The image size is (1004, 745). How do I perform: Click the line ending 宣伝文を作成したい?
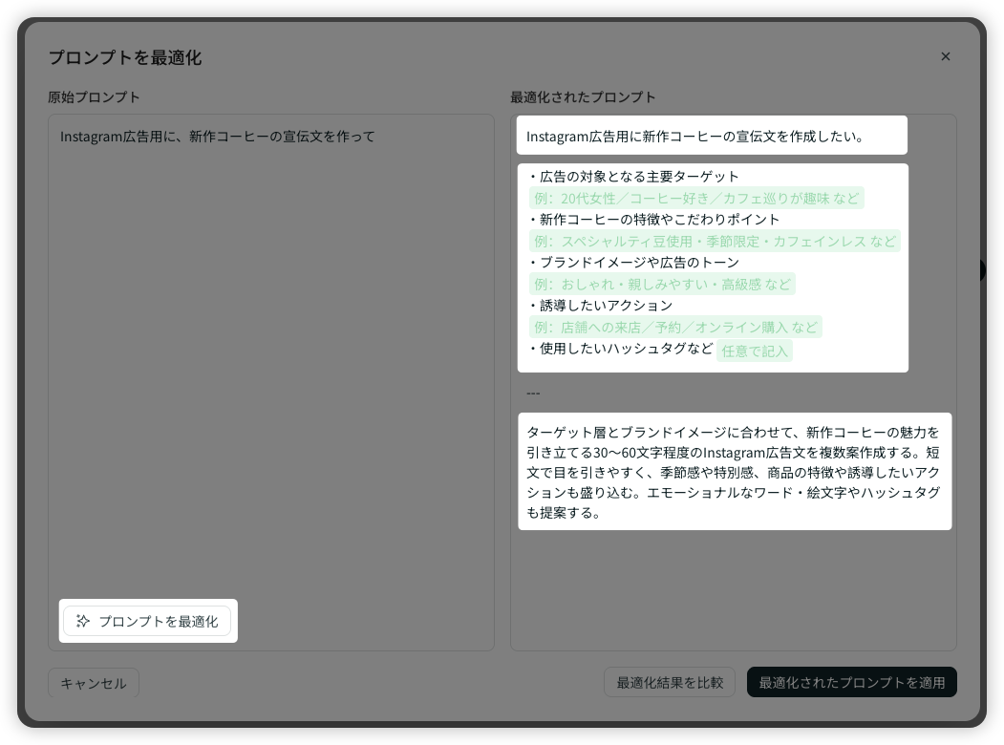[694, 136]
